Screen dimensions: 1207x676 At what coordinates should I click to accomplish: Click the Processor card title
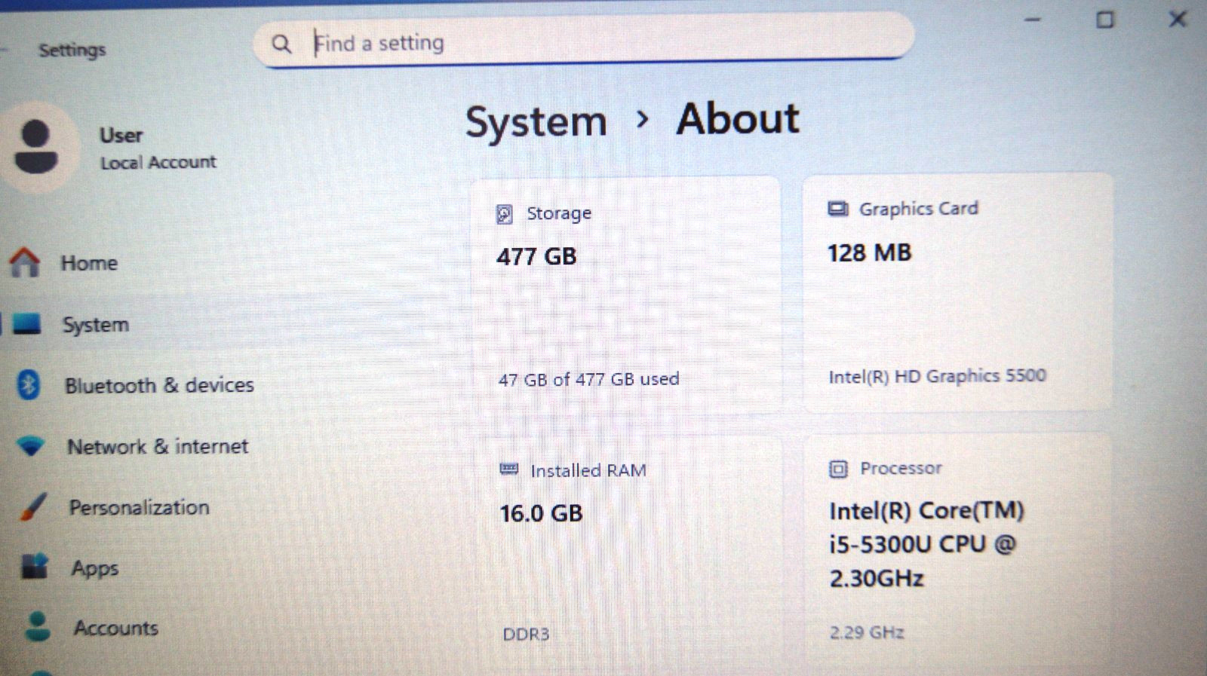[901, 468]
